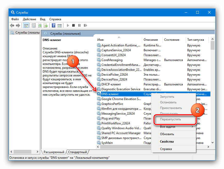Select the Agent Activation Runtime service row
224x169 pixels.
point(153,45)
